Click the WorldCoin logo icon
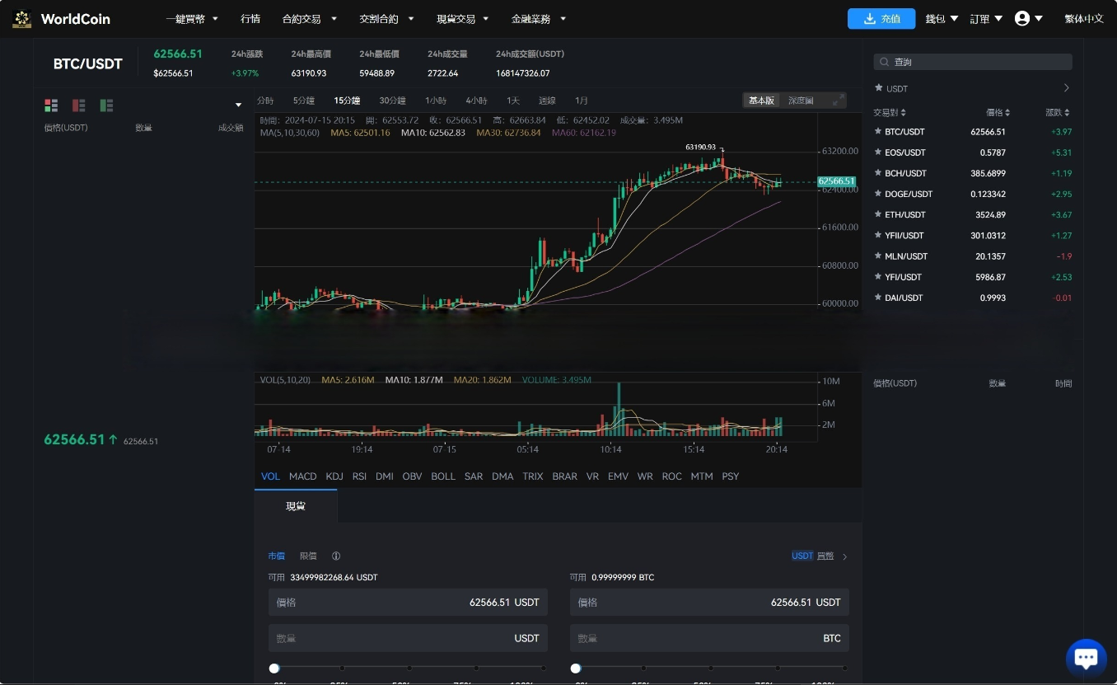 pos(21,18)
